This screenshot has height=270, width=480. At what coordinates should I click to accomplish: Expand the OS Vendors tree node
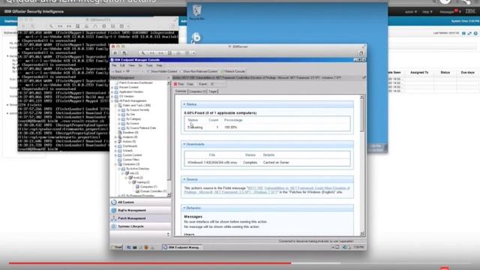coord(112,97)
